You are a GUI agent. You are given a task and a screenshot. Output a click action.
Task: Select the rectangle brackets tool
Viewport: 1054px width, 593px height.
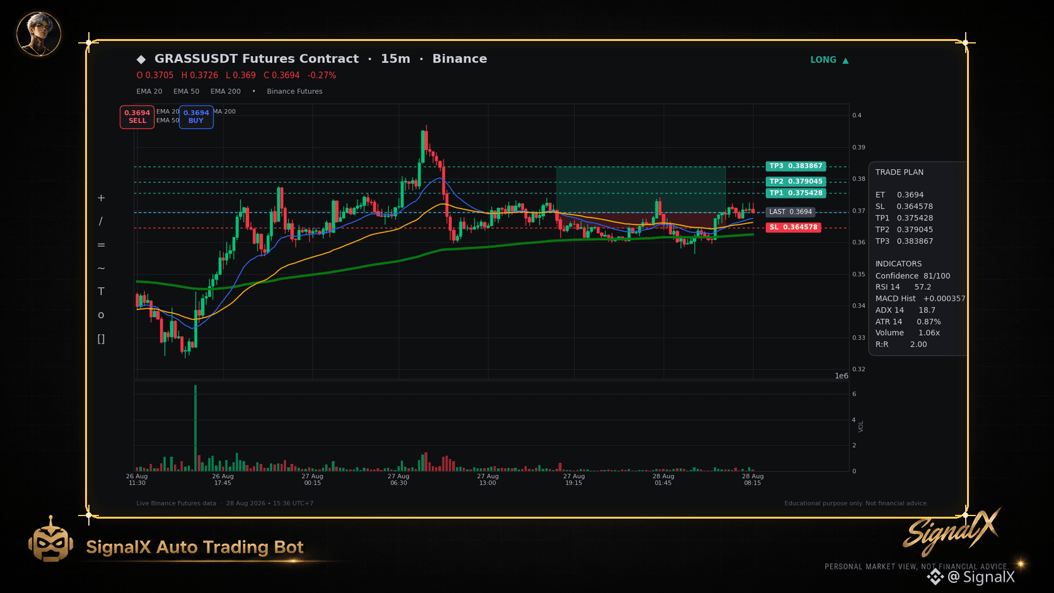101,339
